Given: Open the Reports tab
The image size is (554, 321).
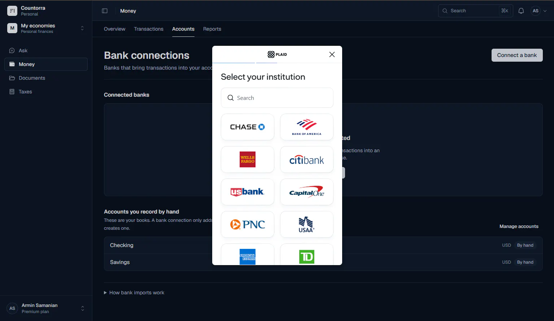Looking at the screenshot, I should [212, 29].
